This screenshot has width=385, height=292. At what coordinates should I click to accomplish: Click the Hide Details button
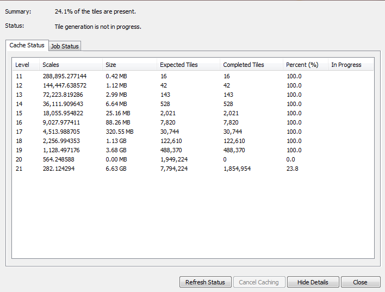pos(313,282)
